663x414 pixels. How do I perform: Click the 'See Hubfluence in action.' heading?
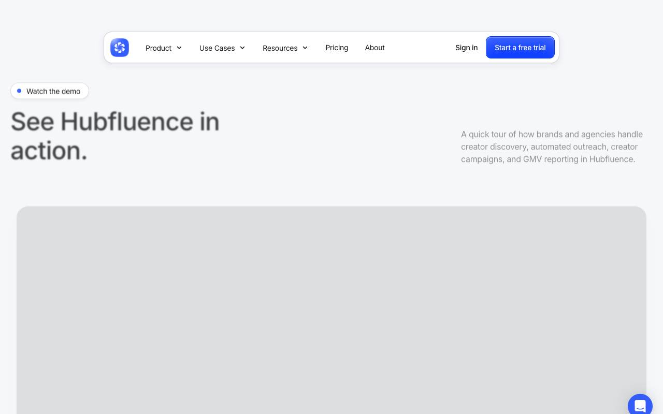[x=115, y=136]
